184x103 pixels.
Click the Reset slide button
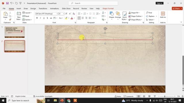pos(26,16)
